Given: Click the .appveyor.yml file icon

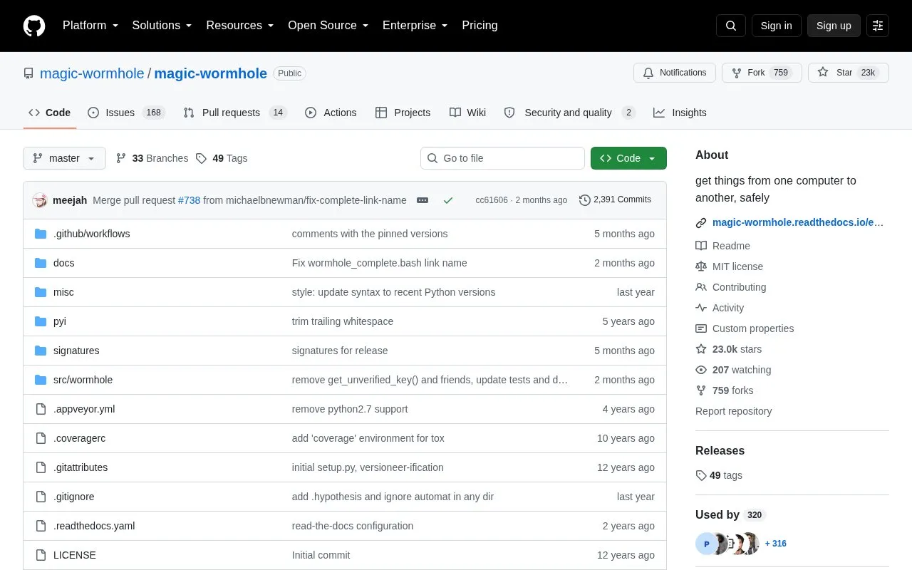Looking at the screenshot, I should coord(41,409).
